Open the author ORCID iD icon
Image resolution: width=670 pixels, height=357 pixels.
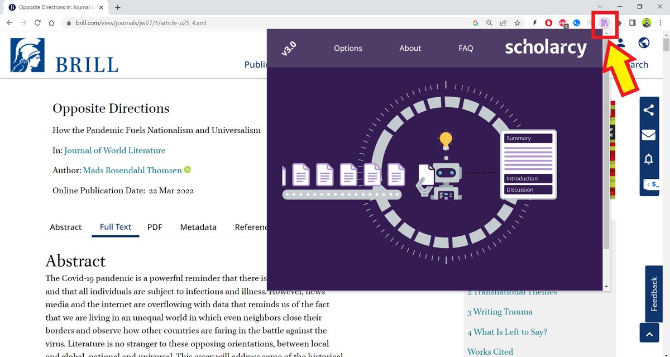click(188, 170)
